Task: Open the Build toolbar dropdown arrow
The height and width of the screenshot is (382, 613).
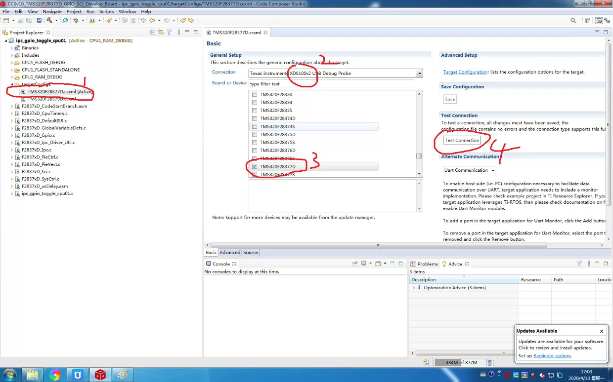Action: click(56, 21)
